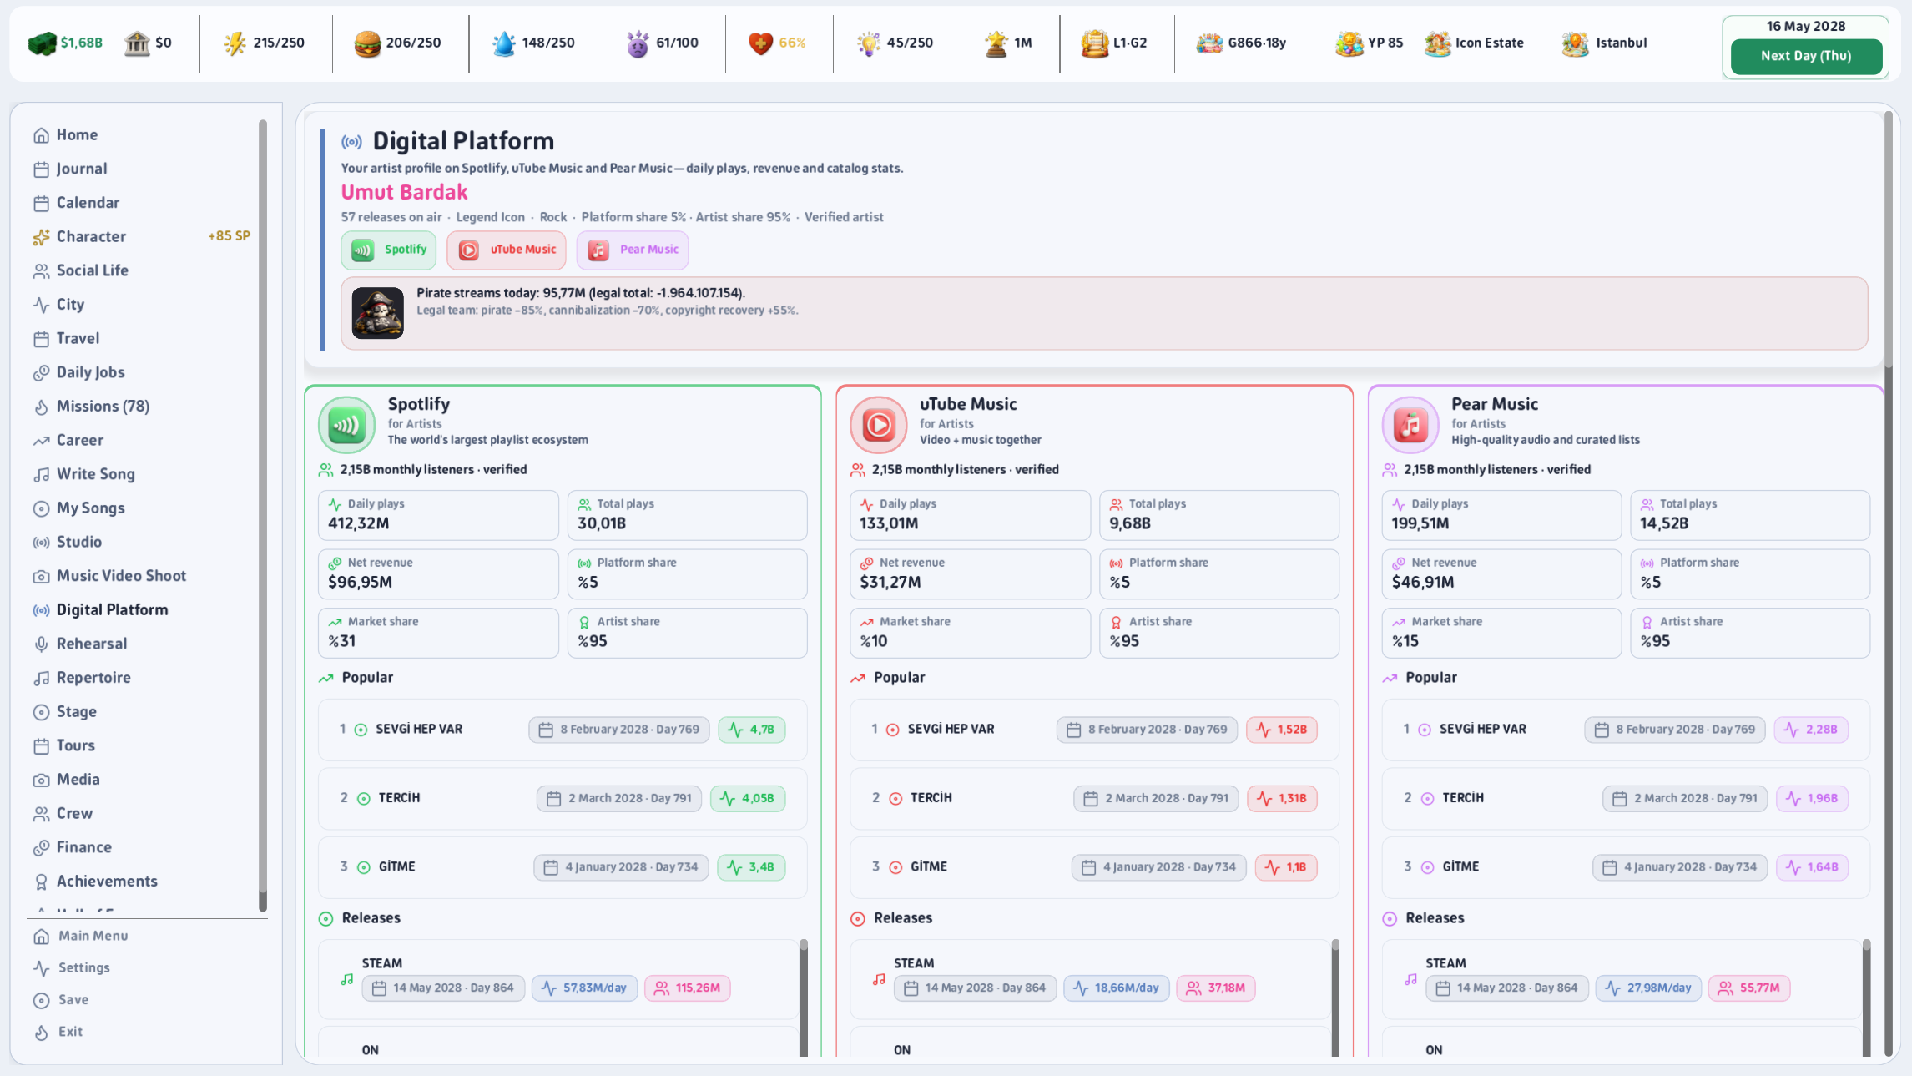Click the pirate skull avatar image
Image resolution: width=1912 pixels, height=1076 pixels.
[x=377, y=313]
